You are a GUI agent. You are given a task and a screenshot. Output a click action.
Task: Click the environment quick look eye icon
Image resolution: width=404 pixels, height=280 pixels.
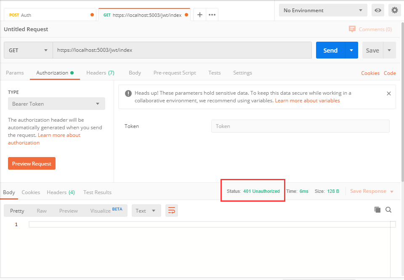tap(378, 11)
